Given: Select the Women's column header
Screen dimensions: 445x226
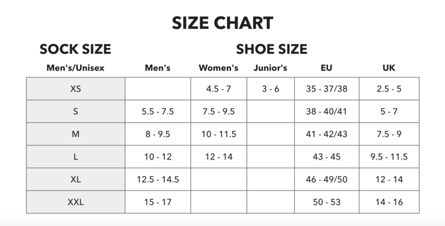Looking at the screenshot, I should pos(218,68).
